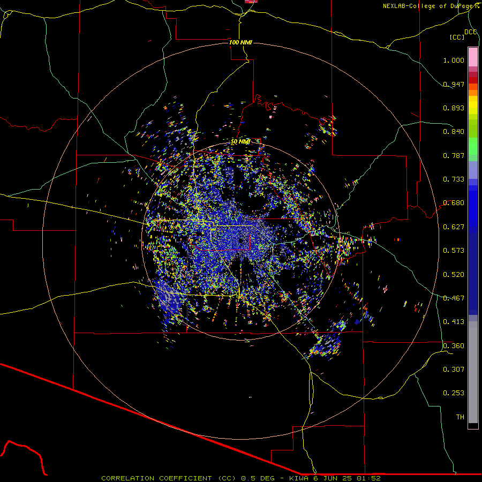Select the 0.893 scale value

pyautogui.click(x=454, y=108)
